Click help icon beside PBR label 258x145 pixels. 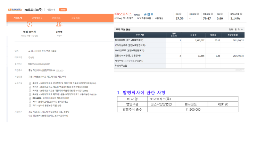(x=222, y=14)
